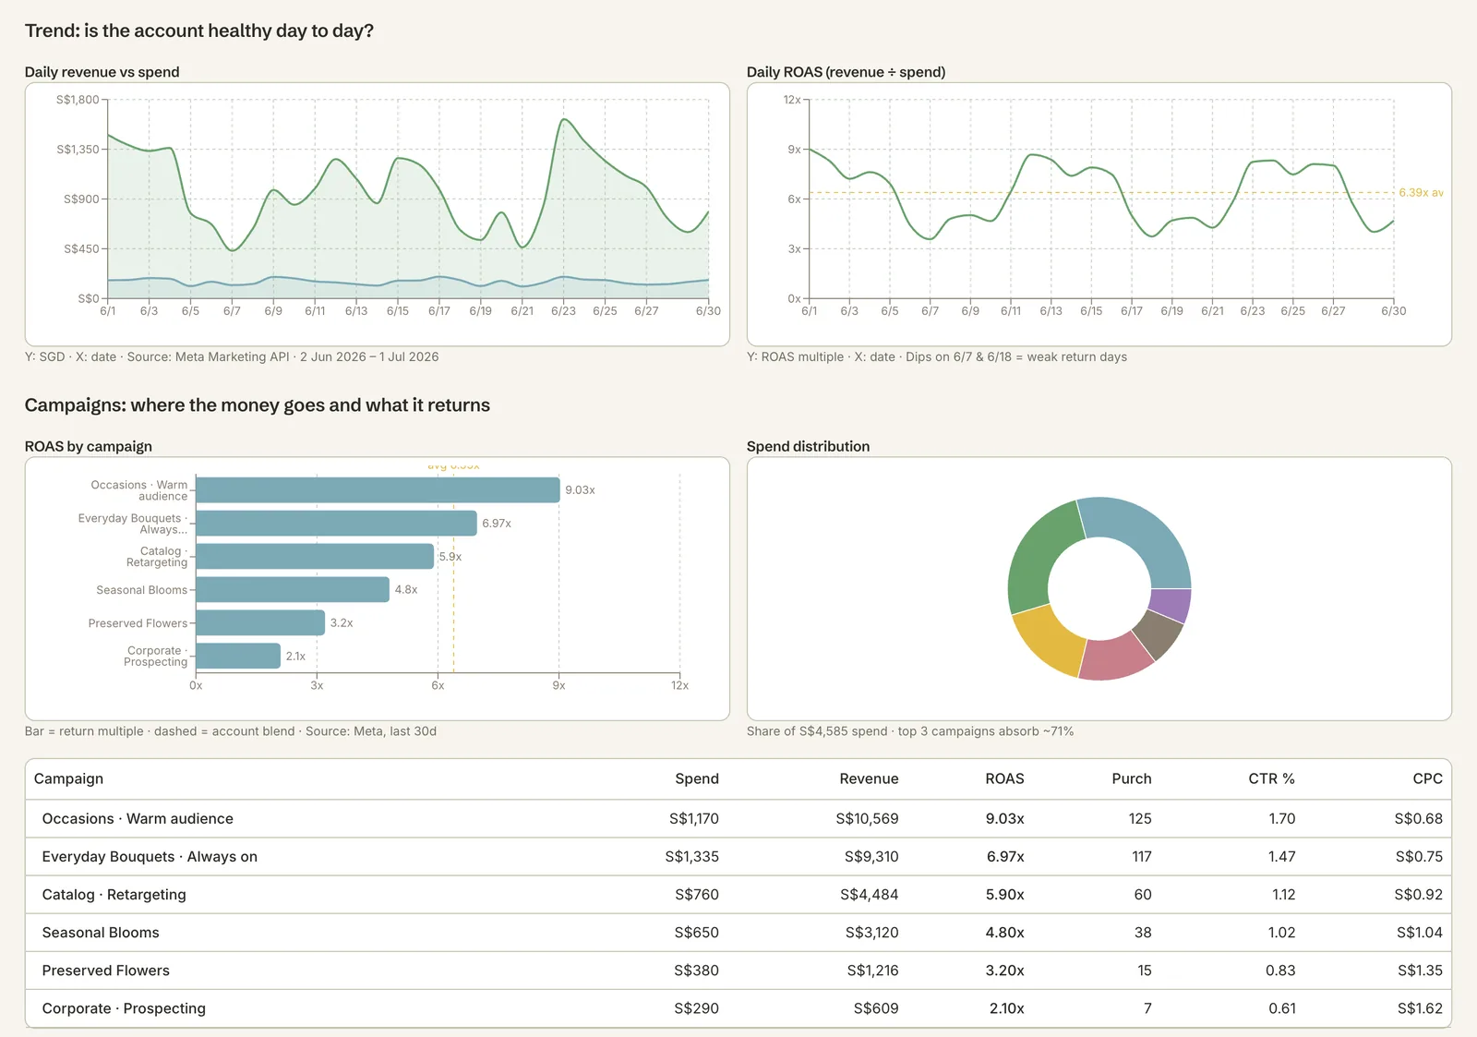Select Everyday Bouquets · Always on row name
The height and width of the screenshot is (1037, 1477).
click(150, 856)
